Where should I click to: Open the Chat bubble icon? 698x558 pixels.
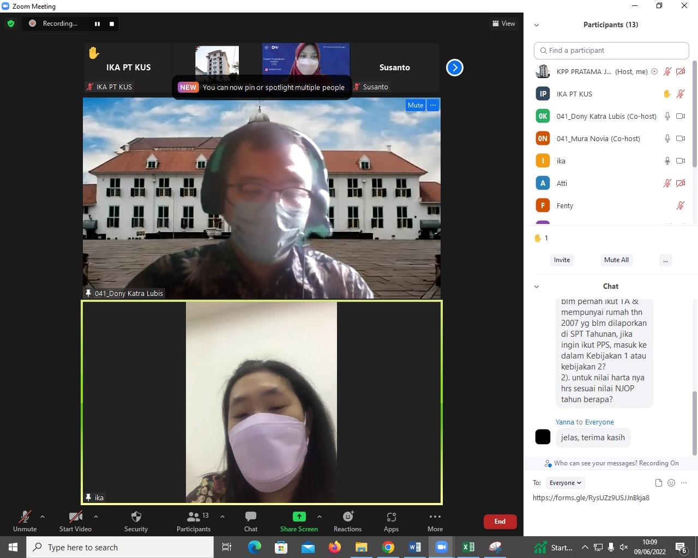pyautogui.click(x=251, y=517)
